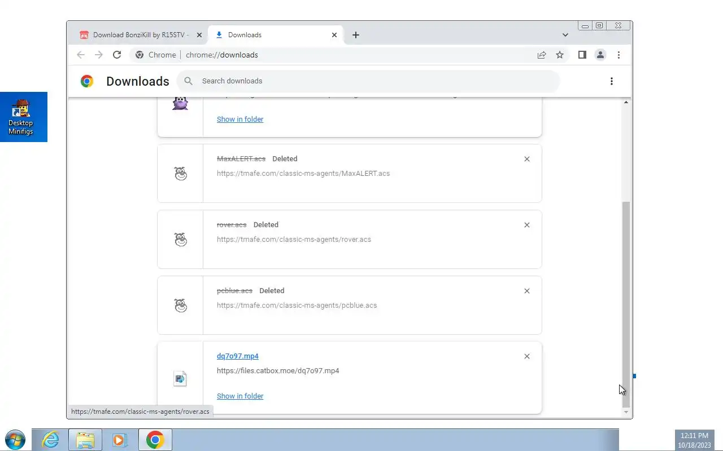The width and height of the screenshot is (723, 451).
Task: Open the dq7o97.mp4 file link
Action: tap(238, 356)
